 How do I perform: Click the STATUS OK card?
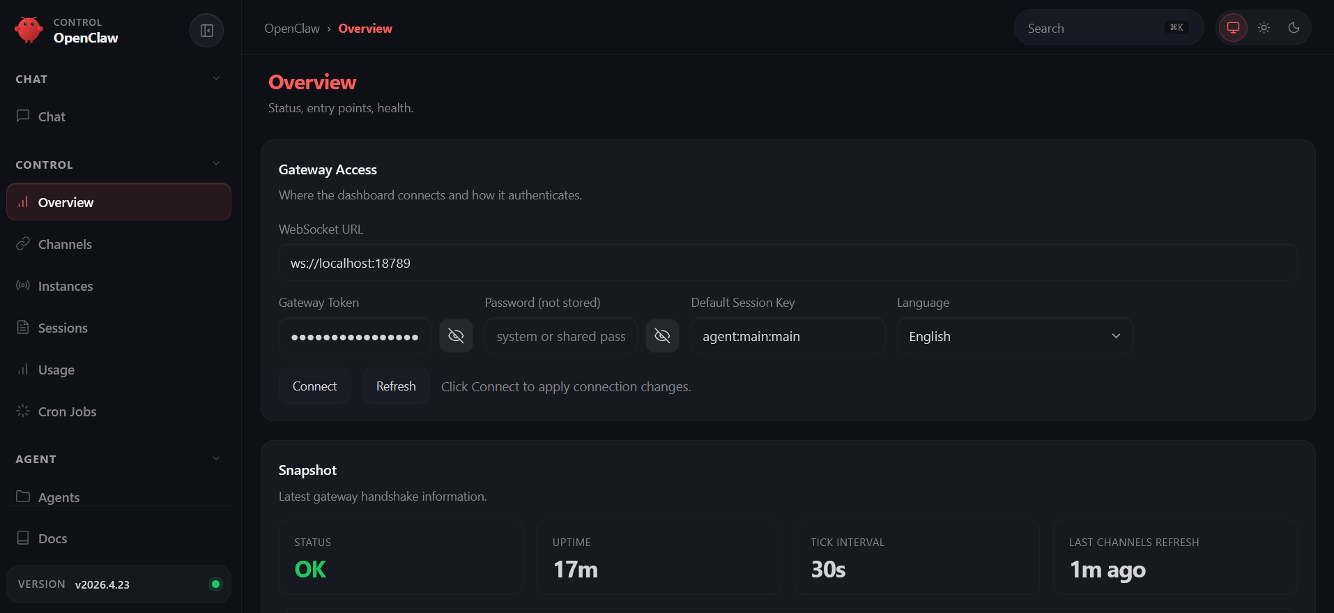[x=401, y=557]
